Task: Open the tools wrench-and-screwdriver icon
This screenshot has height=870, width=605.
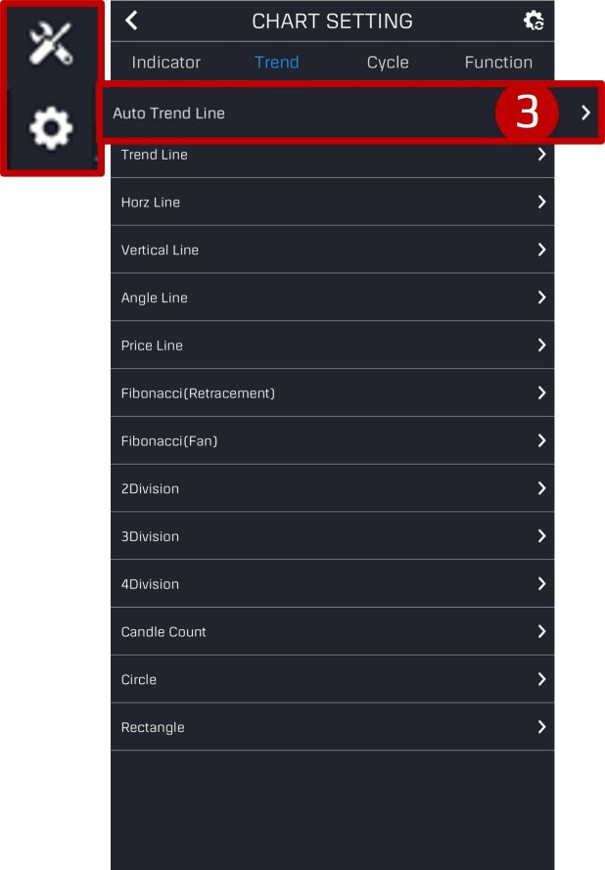Action: pos(51,43)
